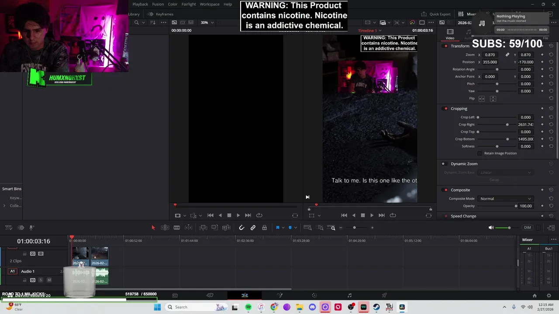Play the timeline viewer forward
Image resolution: width=559 pixels, height=314 pixels.
point(372,215)
